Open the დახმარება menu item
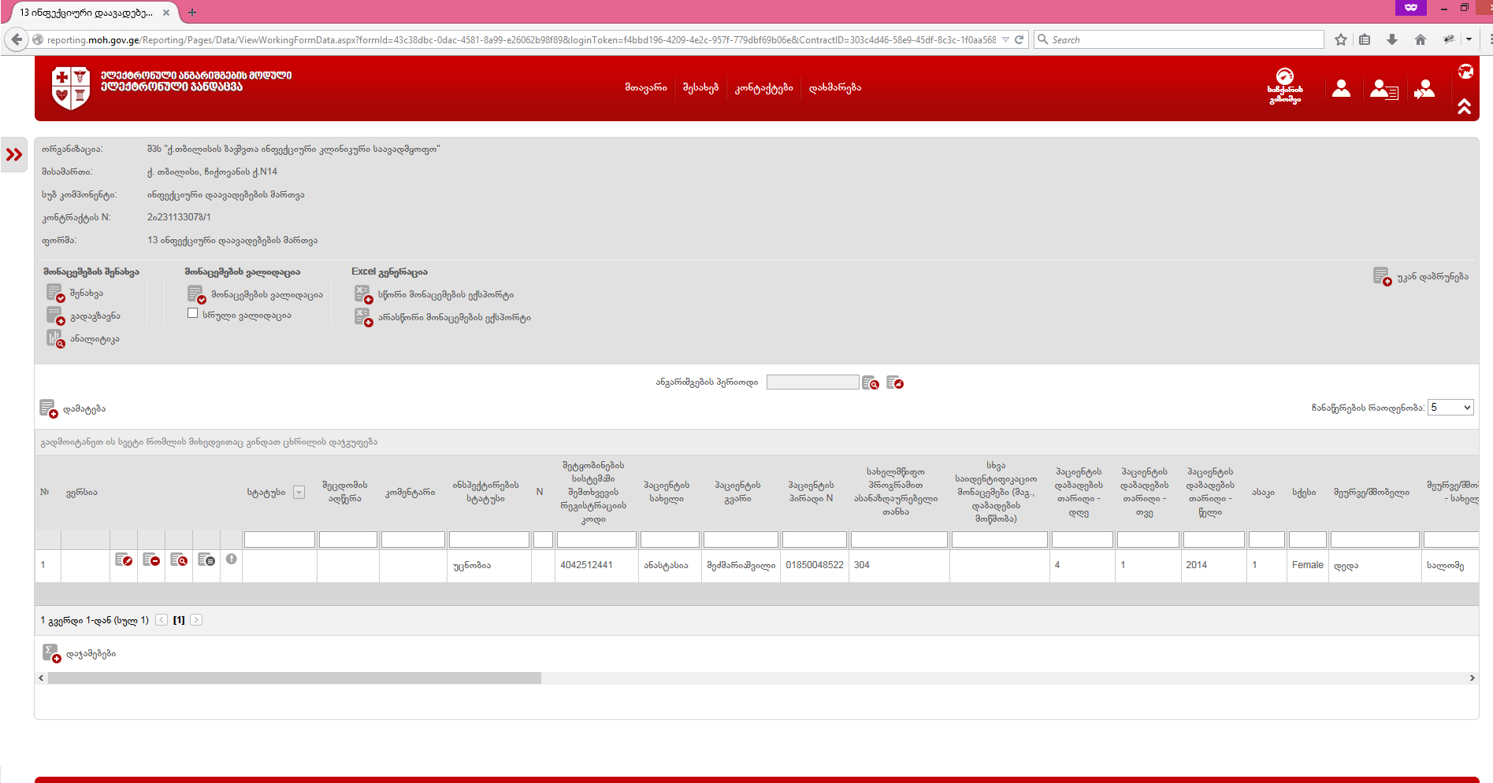The image size is (1493, 783). tap(834, 88)
